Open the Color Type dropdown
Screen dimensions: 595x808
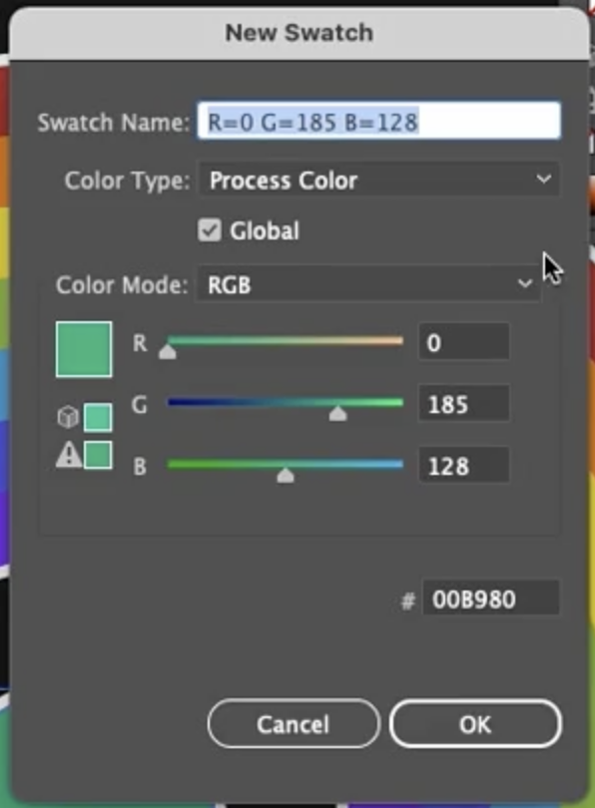coord(379,180)
